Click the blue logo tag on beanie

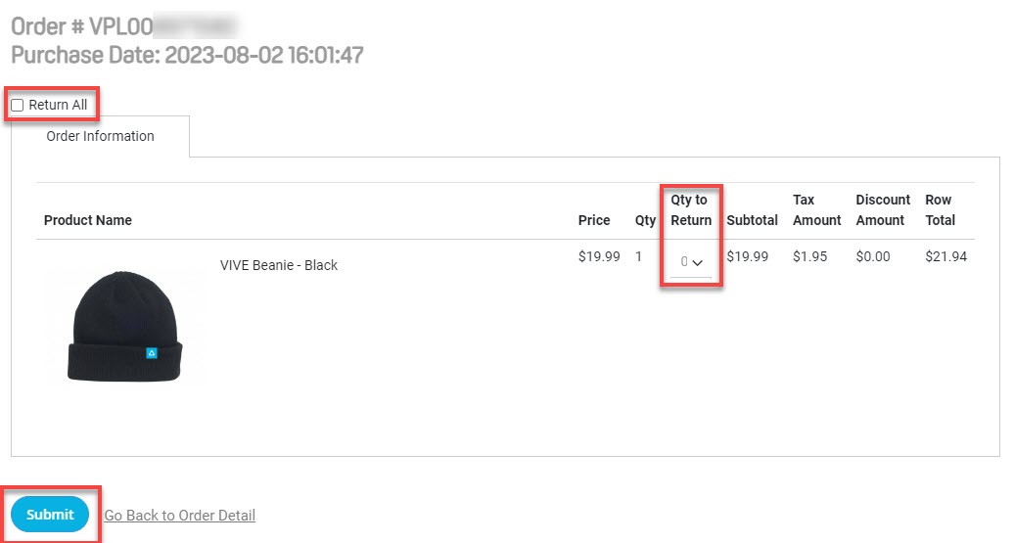[152, 353]
